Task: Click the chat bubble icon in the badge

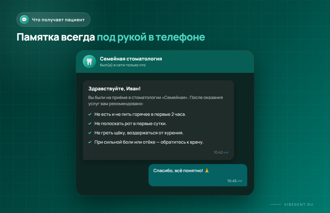Action: pyautogui.click(x=24, y=20)
